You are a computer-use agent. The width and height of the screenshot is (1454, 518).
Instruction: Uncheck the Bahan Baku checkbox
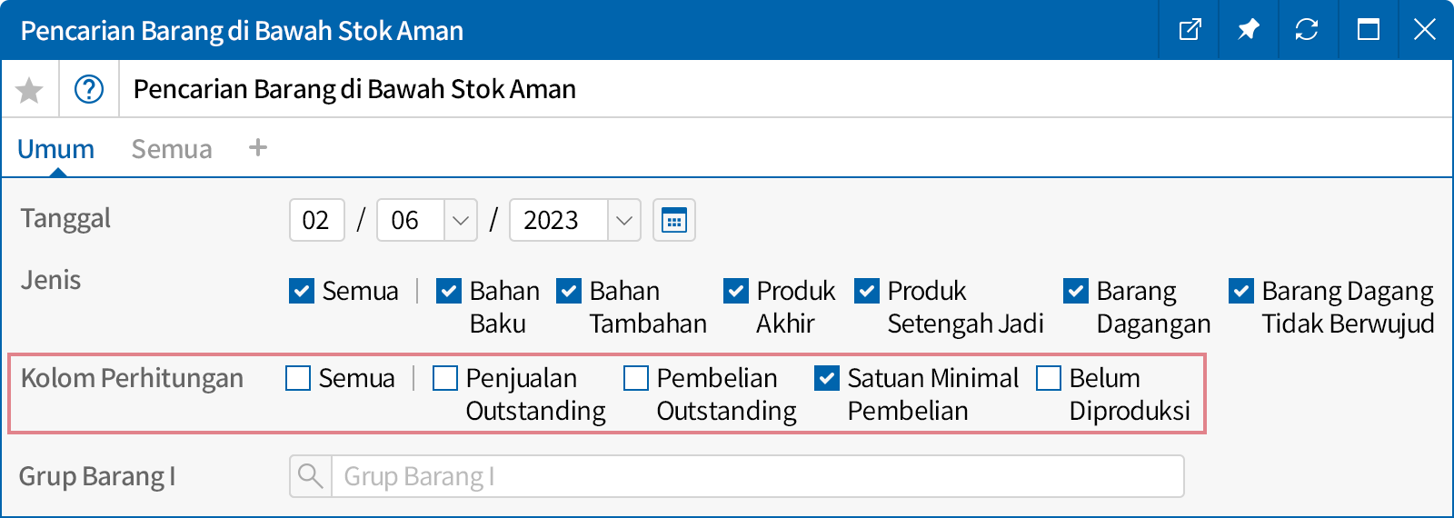[x=449, y=291]
